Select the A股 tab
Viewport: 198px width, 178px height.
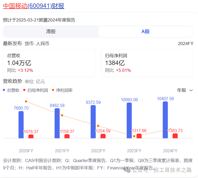click(145, 31)
